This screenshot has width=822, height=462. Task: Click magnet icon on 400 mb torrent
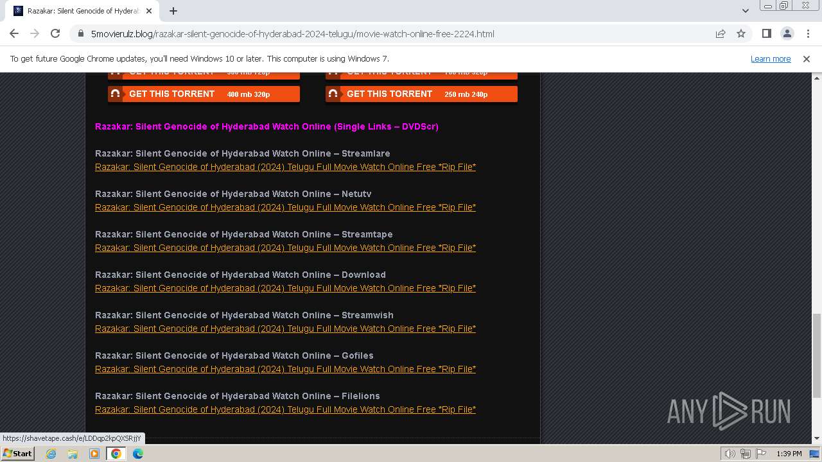pyautogui.click(x=116, y=94)
